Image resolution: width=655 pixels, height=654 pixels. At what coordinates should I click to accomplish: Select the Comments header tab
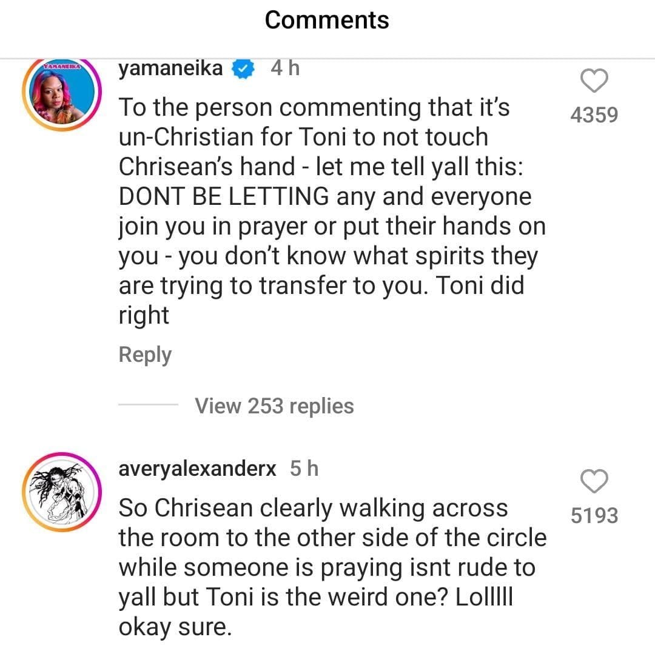(326, 19)
